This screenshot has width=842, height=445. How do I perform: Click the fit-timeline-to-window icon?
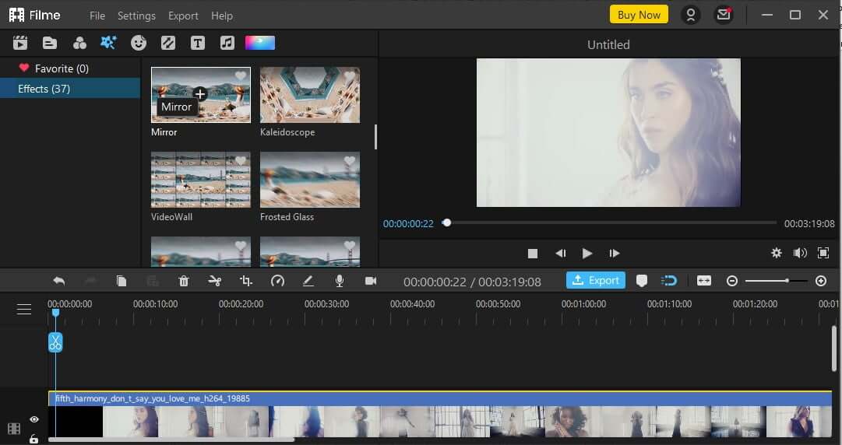[x=704, y=281]
